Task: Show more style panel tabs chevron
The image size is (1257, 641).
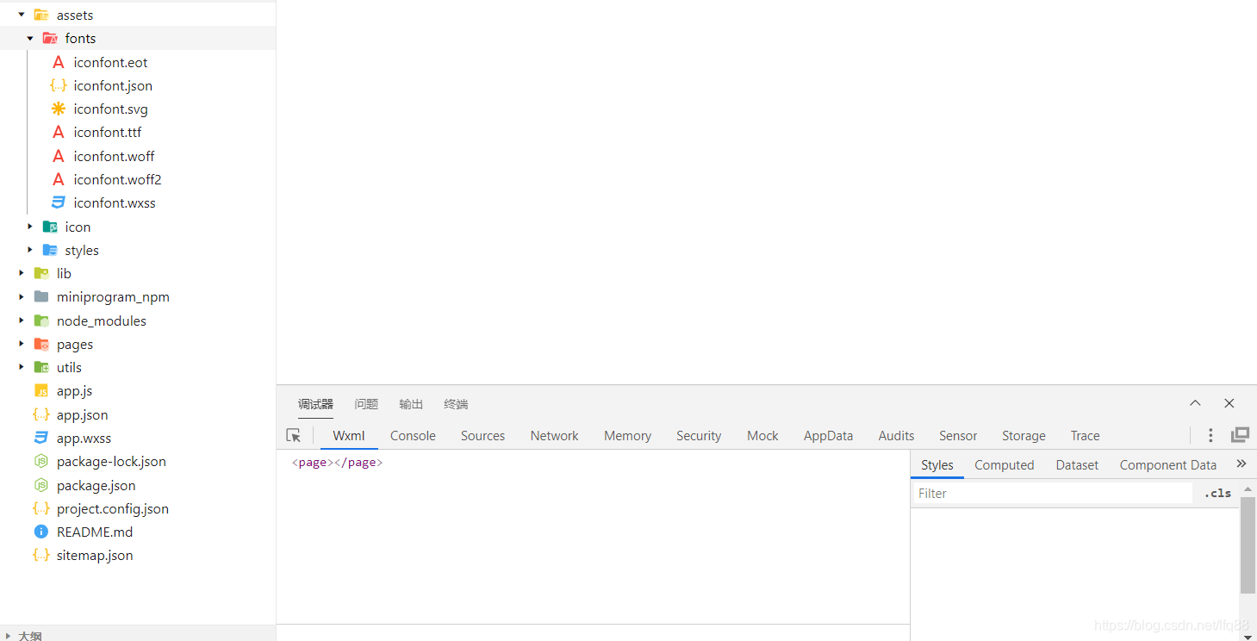Action: tap(1241, 464)
